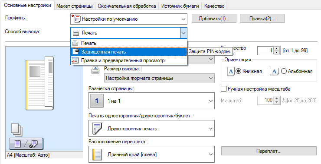
Task: Click the one-sided/two-sided preview toggle button
Action: pyautogui.click(x=26, y=144)
